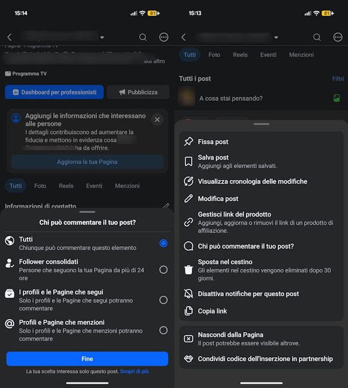The image size is (348, 388).
Task: Open Gestisci link del prodotto
Action: [x=261, y=222]
